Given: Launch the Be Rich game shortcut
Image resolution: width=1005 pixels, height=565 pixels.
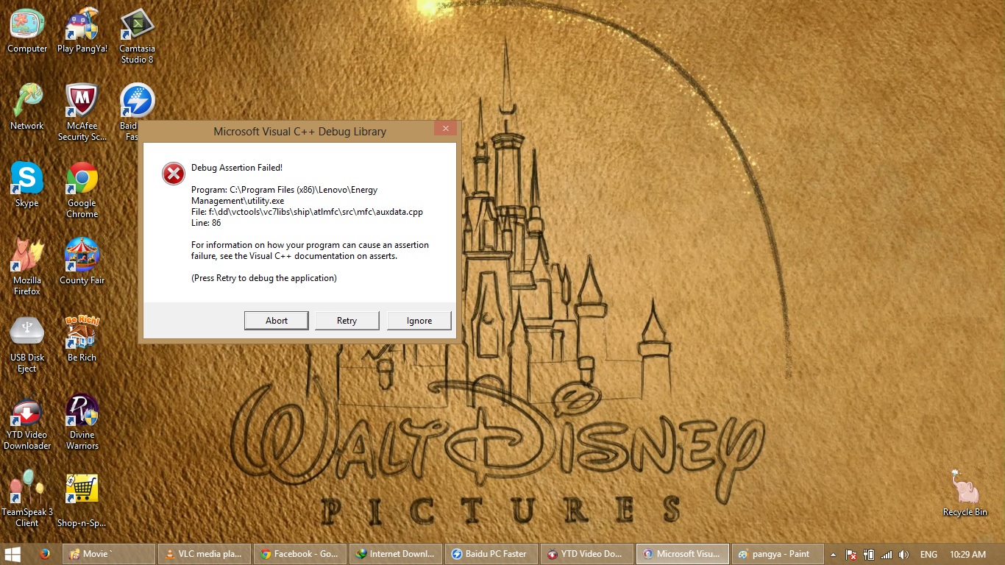Looking at the screenshot, I should click(82, 338).
